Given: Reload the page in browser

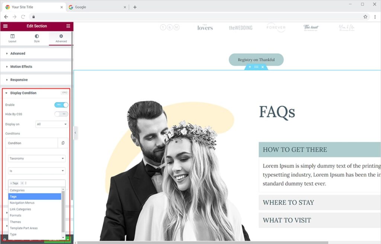Looking at the screenshot, I should (x=23, y=17).
